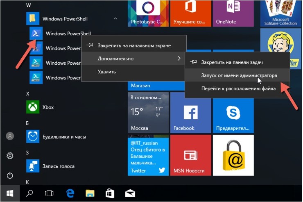
Task: Click the letter W section header
Action: pyautogui.click(x=28, y=5)
